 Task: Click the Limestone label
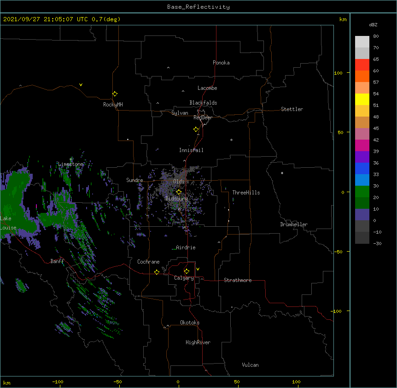click(x=70, y=164)
